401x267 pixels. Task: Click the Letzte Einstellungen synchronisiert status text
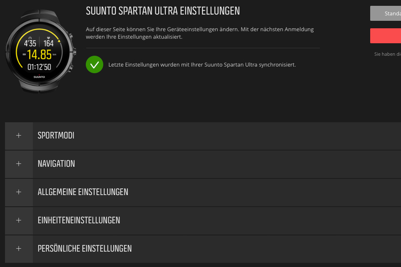pyautogui.click(x=202, y=65)
